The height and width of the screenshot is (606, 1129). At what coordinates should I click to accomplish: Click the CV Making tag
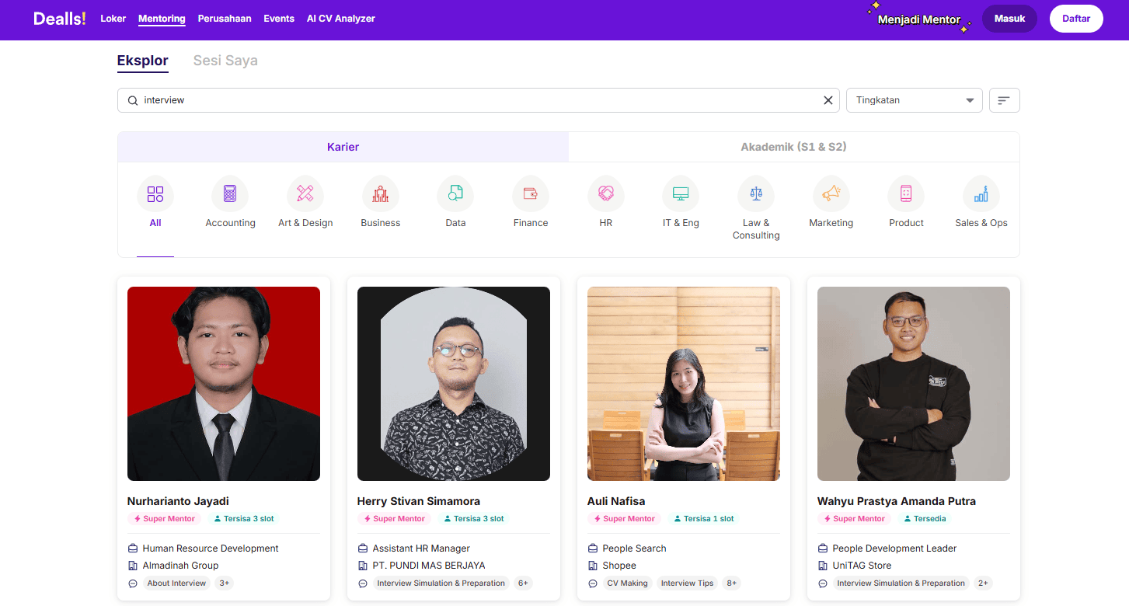tap(627, 583)
